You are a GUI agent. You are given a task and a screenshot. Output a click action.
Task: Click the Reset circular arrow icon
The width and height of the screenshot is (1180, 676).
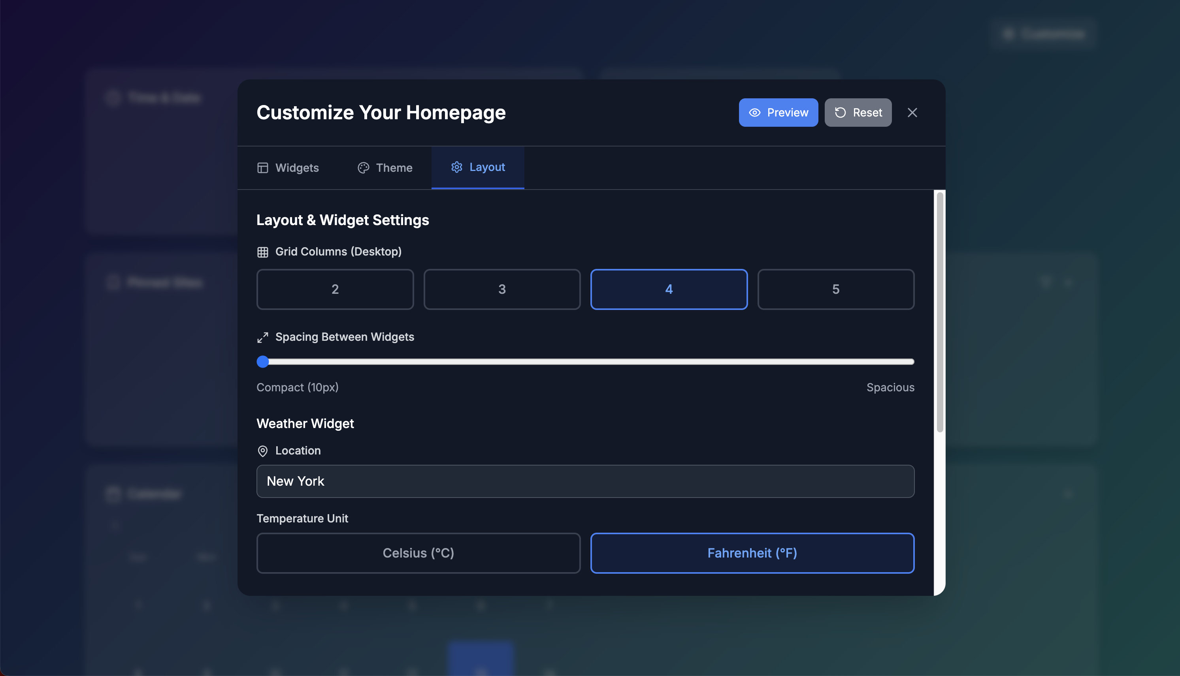(x=840, y=113)
